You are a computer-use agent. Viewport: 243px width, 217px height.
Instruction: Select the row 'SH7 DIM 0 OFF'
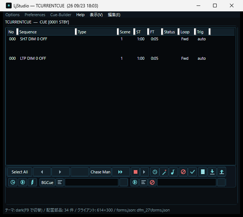[121, 39]
